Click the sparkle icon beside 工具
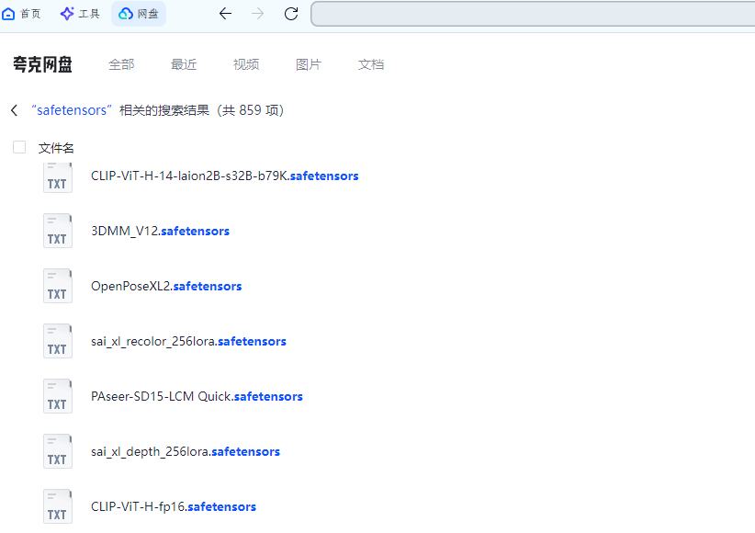Viewport: 755px width, 533px height. point(67,14)
